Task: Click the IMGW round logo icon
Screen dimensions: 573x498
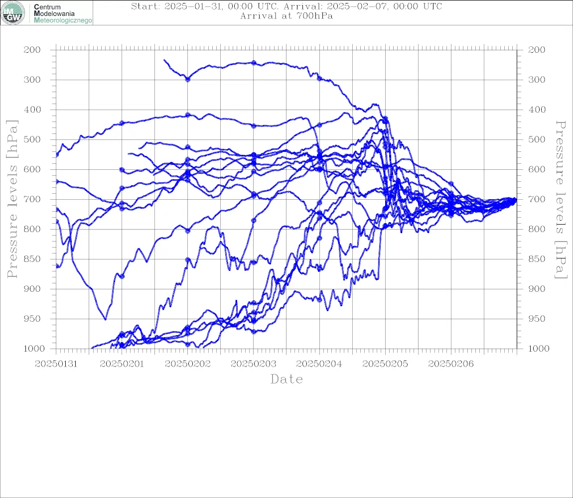Action: tap(13, 13)
